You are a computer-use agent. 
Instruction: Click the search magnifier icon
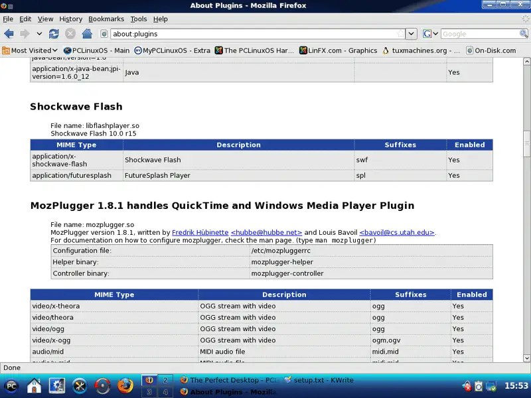pyautogui.click(x=524, y=34)
